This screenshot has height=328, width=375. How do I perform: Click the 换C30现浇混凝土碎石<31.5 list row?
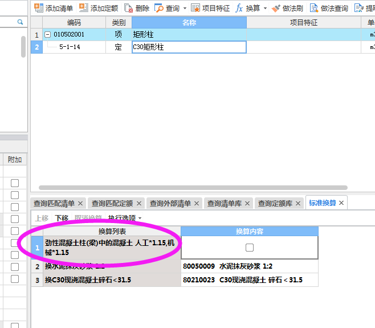click(x=112, y=280)
